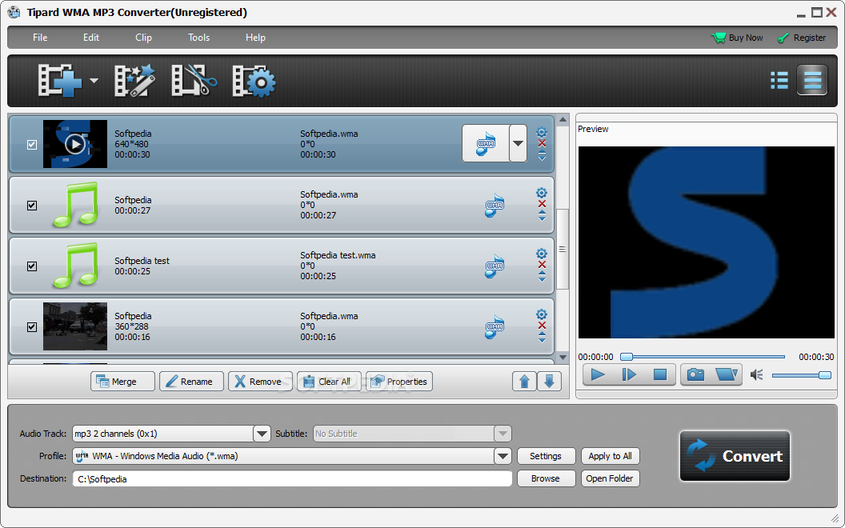Move selected item down with arrow button

click(x=549, y=382)
